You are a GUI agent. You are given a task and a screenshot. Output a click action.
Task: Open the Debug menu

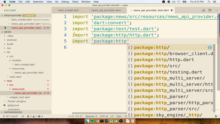coord(65,2)
